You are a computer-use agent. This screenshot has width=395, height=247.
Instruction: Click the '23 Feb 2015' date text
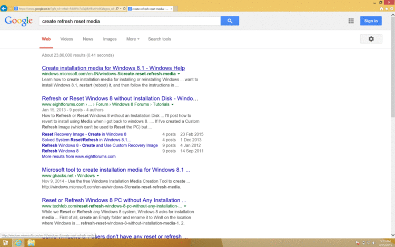click(x=192, y=134)
